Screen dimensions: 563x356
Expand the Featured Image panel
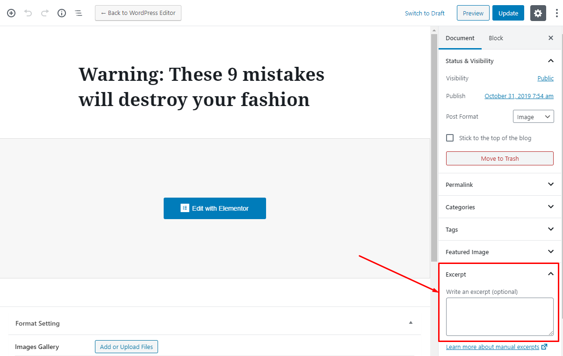pos(499,252)
